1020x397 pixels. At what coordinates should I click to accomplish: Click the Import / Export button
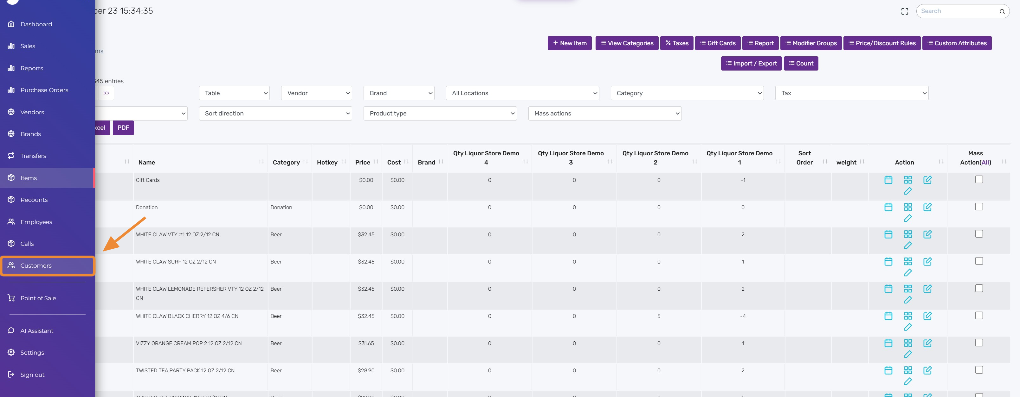point(751,63)
